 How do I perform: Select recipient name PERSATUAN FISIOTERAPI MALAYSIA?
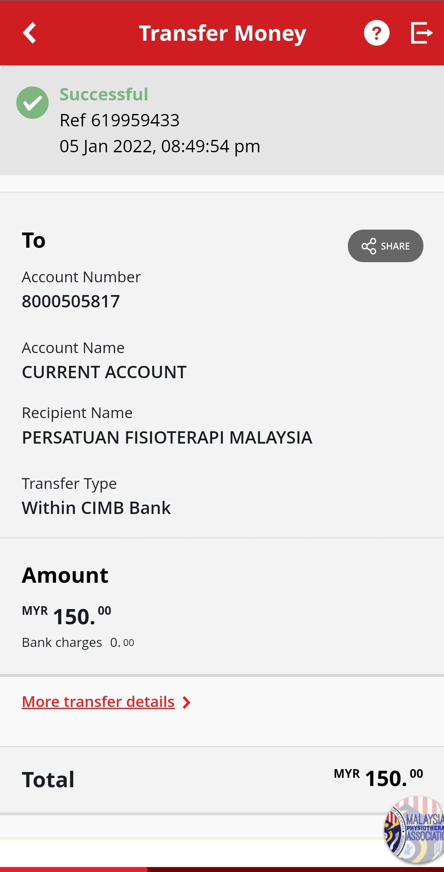tap(167, 437)
